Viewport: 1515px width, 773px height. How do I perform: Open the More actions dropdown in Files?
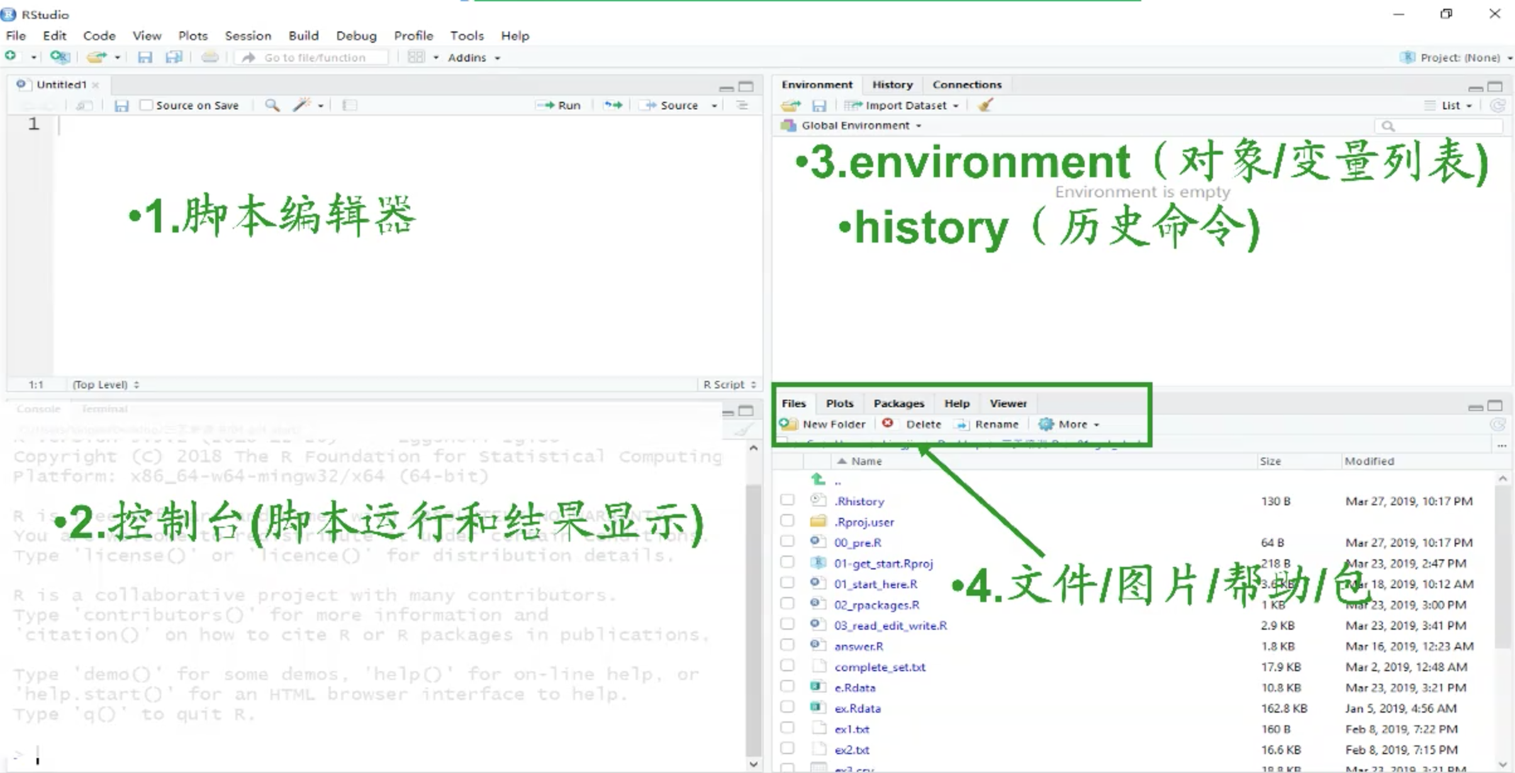coord(1072,424)
